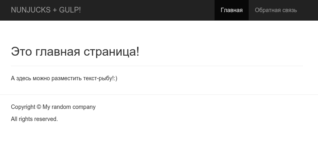This screenshot has height=146, width=318.
Task: Click the word страница! in the heading
Action: [112, 52]
